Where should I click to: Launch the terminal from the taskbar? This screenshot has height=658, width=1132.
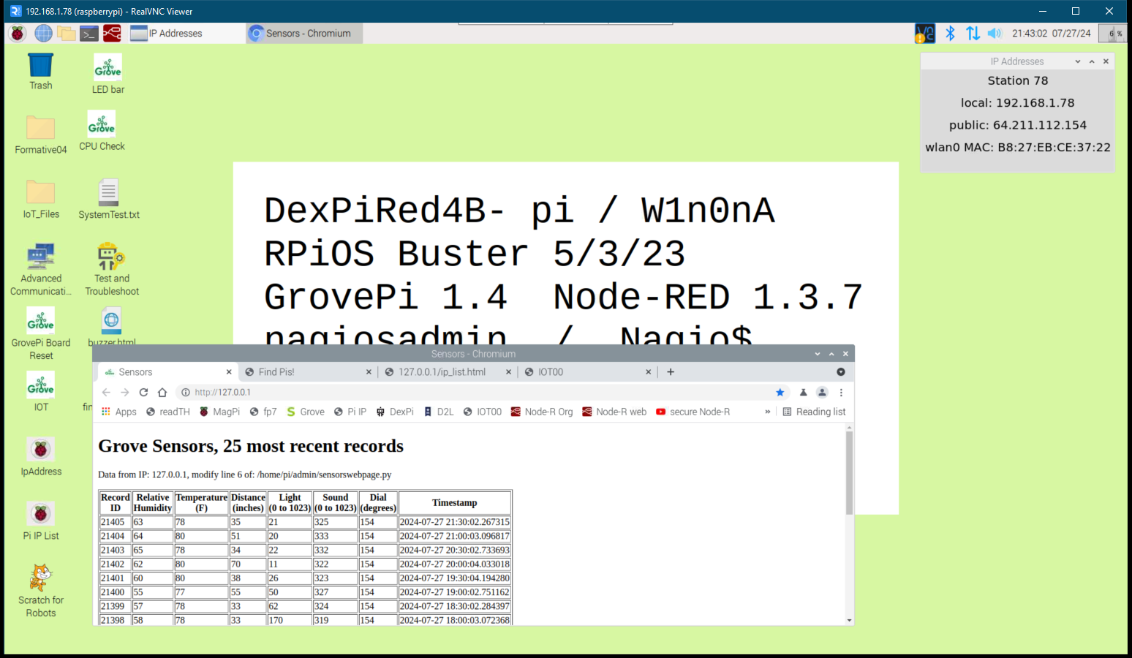89,33
